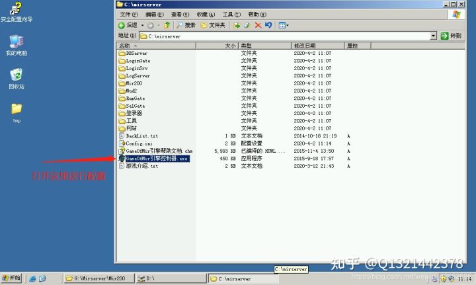Select the Config.ini file
Viewport: 476px width, 285px height.
click(138, 143)
